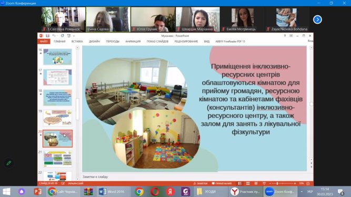Open the ФАЙЛ backstage button
The image size is (351, 197).
coord(44,42)
